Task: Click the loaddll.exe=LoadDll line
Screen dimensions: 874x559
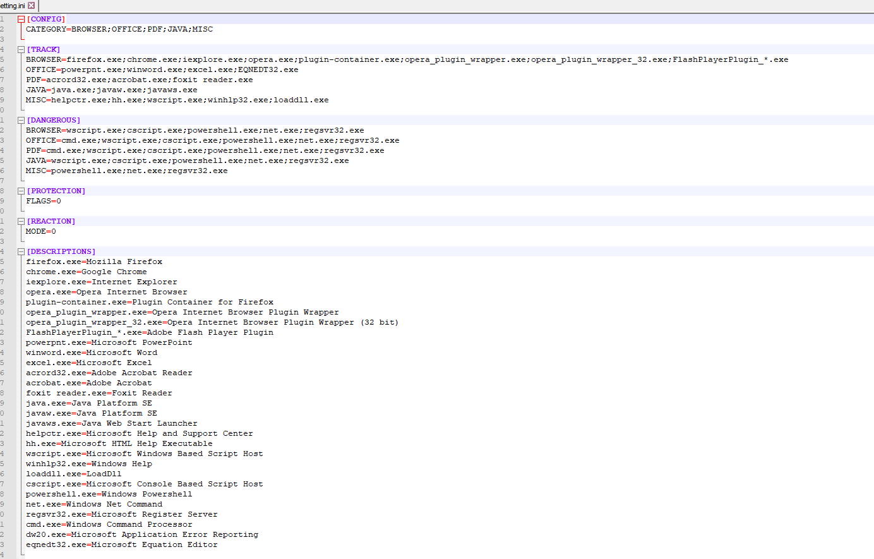Action: click(74, 474)
